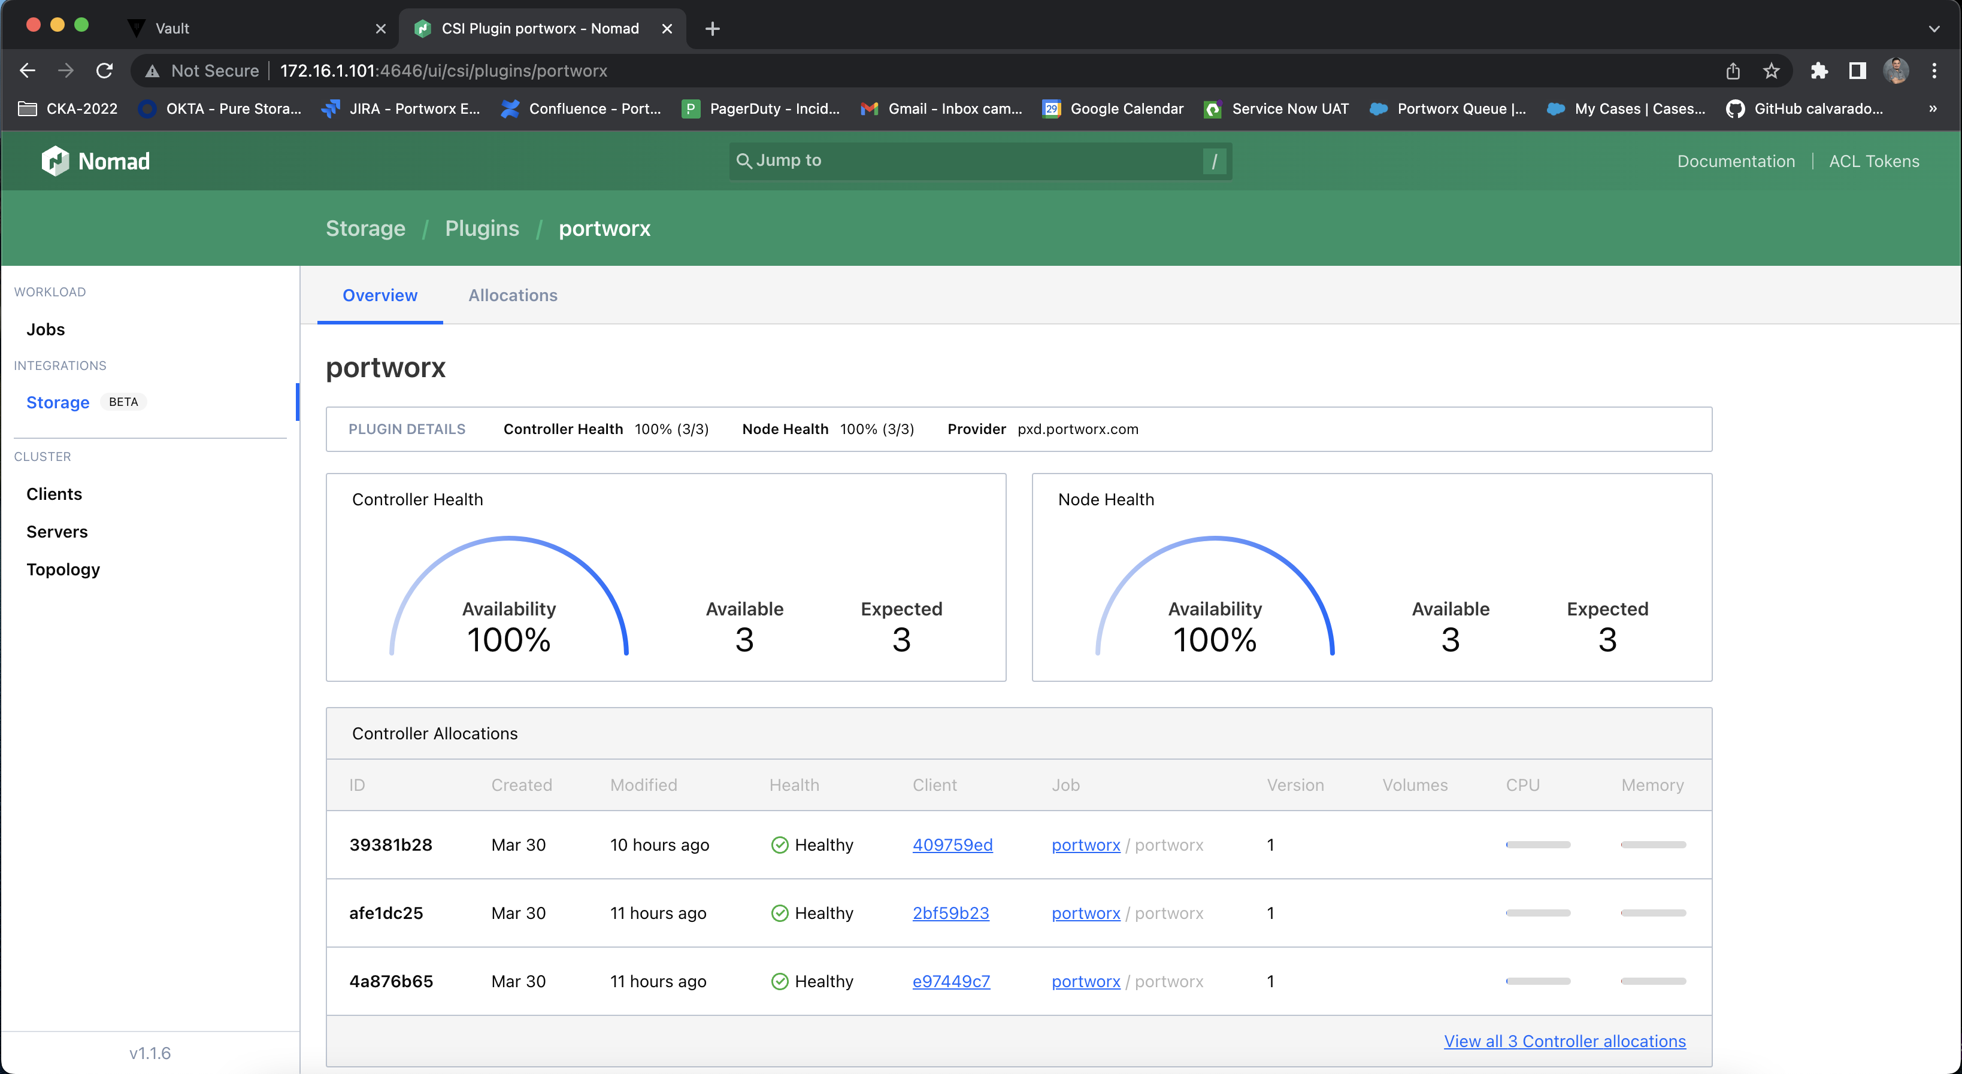The height and width of the screenshot is (1074, 1962).
Task: Open Topology in the sidebar
Action: click(x=63, y=569)
